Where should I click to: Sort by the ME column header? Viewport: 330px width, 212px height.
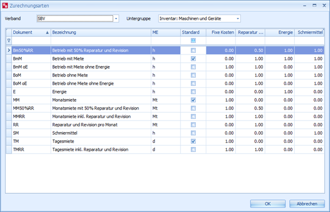[x=166, y=32]
